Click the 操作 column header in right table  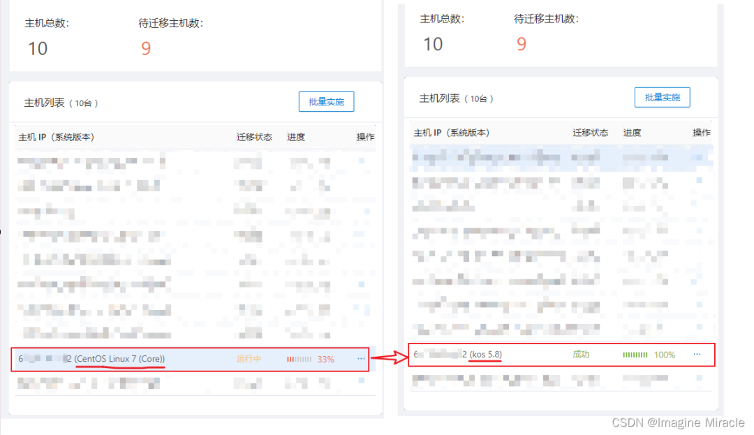click(x=701, y=133)
